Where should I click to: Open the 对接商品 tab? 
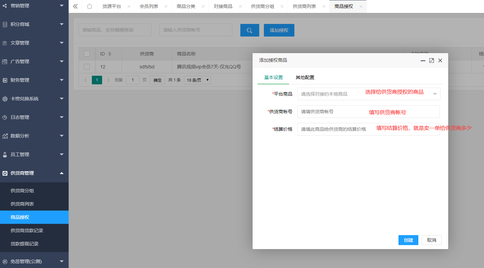[223, 6]
